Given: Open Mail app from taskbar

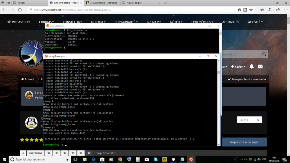Looking at the screenshot, I should [x=147, y=159].
